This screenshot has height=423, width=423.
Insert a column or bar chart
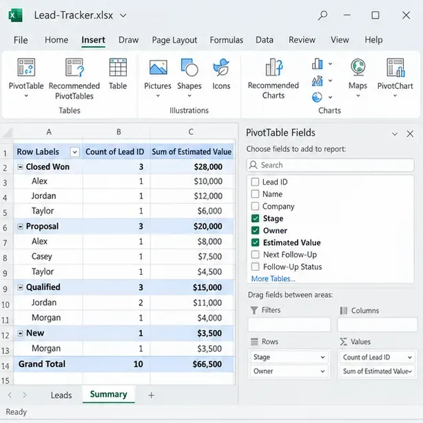(318, 64)
